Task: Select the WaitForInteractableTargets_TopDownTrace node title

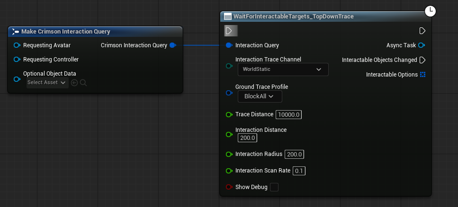Action: (294, 17)
